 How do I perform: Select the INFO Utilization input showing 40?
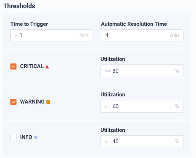142,142
